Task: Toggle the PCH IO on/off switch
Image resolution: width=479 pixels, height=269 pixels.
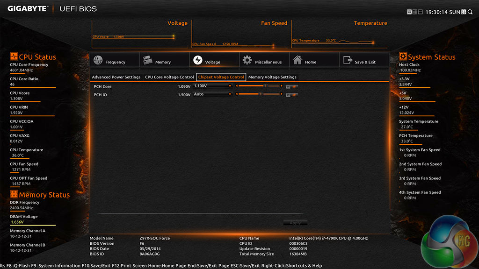Action: (x=292, y=95)
